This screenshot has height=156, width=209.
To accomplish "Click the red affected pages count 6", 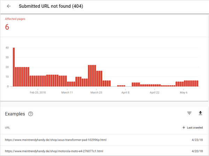I will point(7,27).
